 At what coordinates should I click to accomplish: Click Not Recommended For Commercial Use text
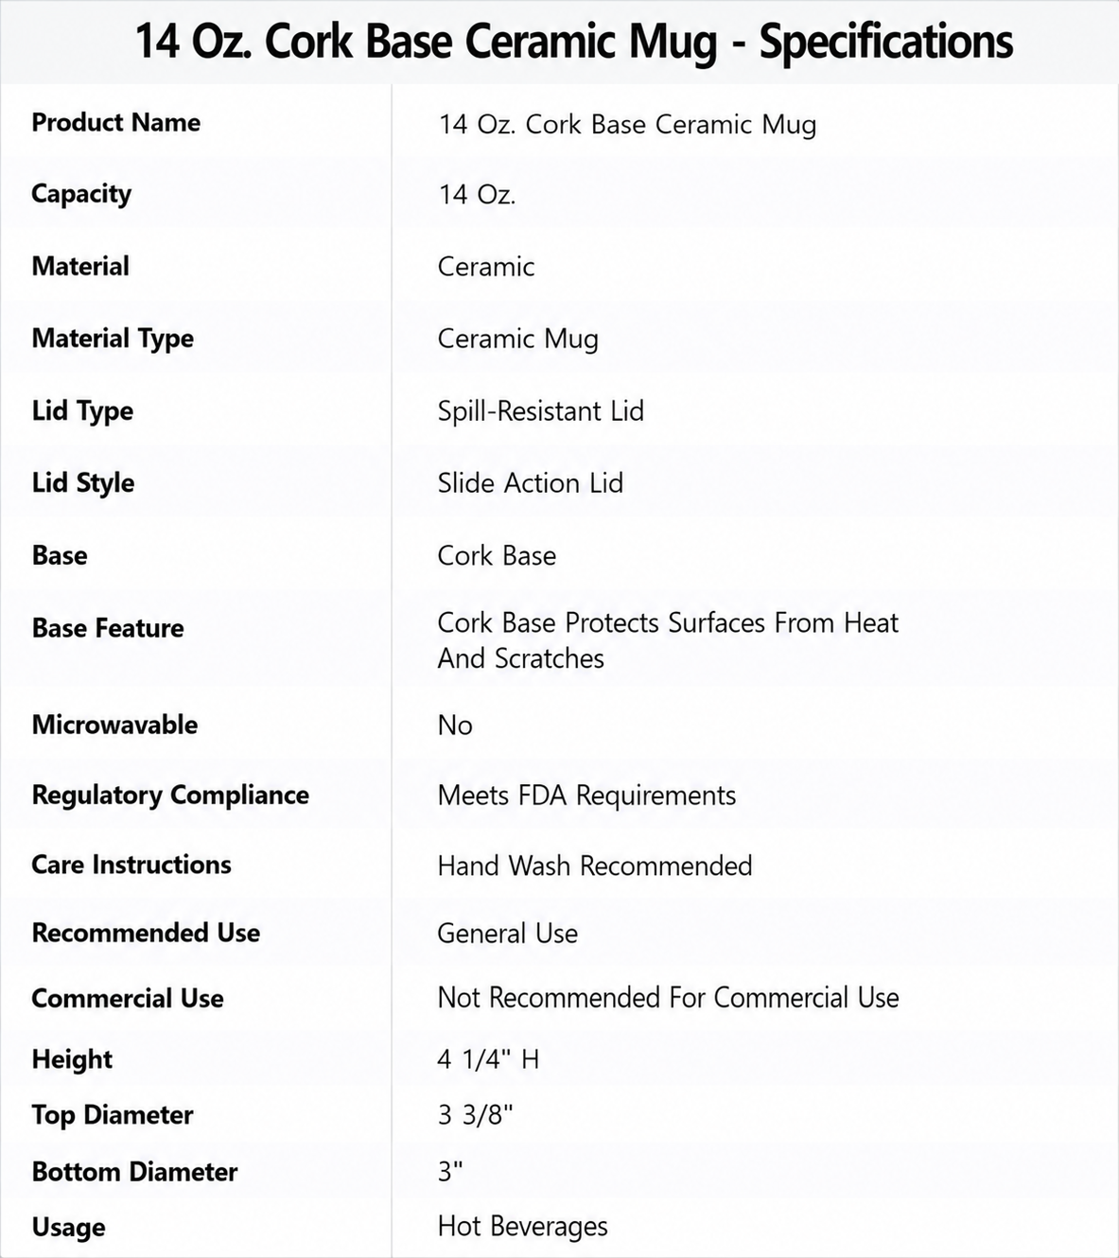tap(668, 998)
